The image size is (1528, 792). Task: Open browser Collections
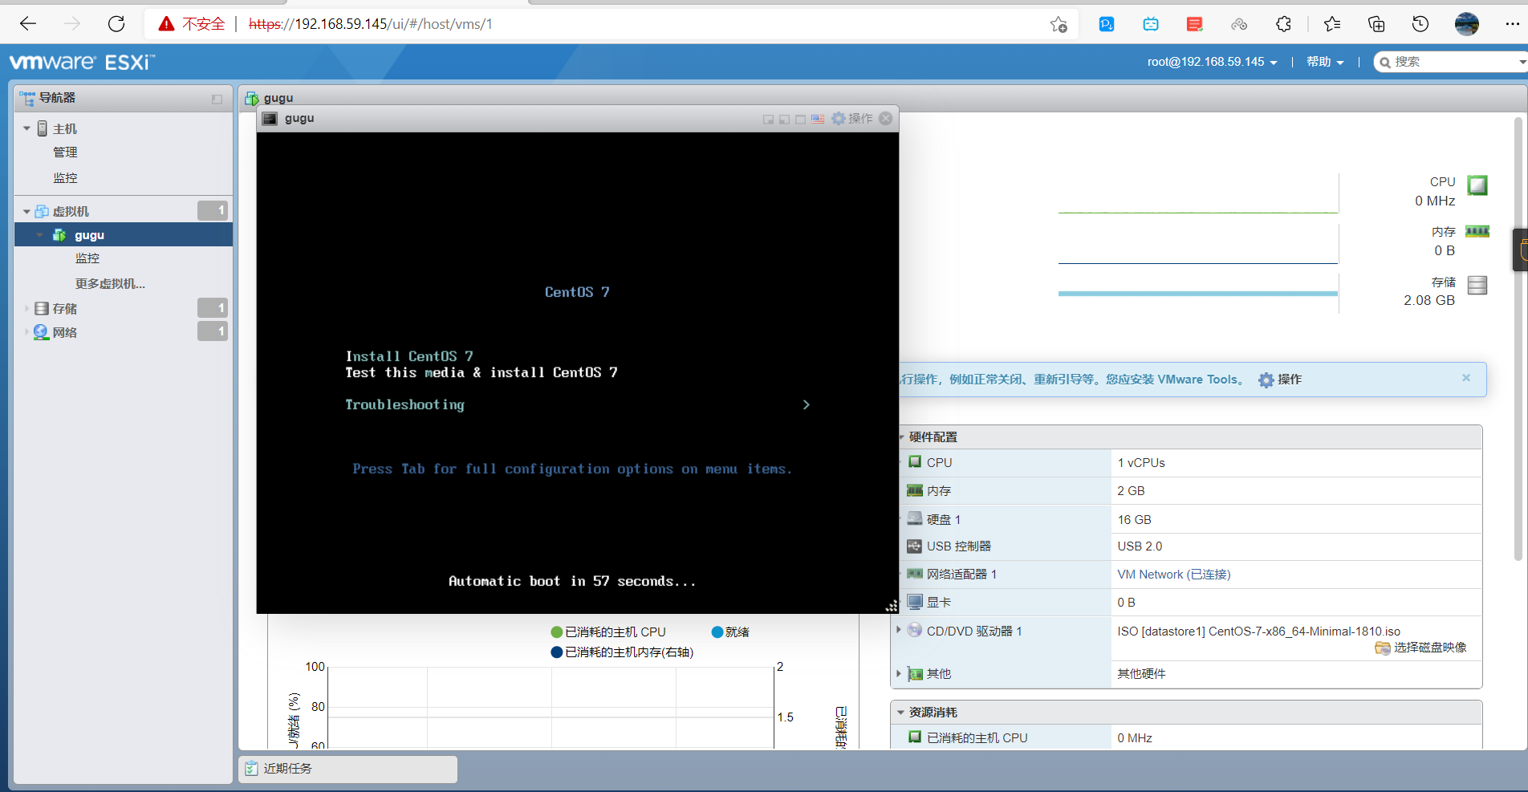click(x=1376, y=24)
